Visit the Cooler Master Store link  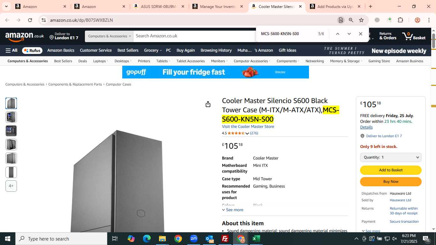[248, 127]
